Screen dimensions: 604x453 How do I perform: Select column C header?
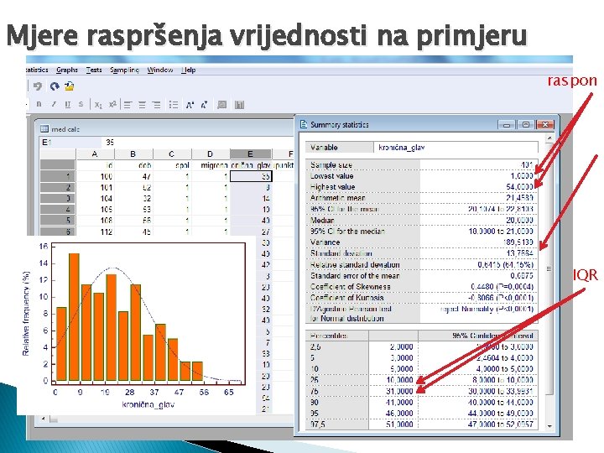(172, 154)
